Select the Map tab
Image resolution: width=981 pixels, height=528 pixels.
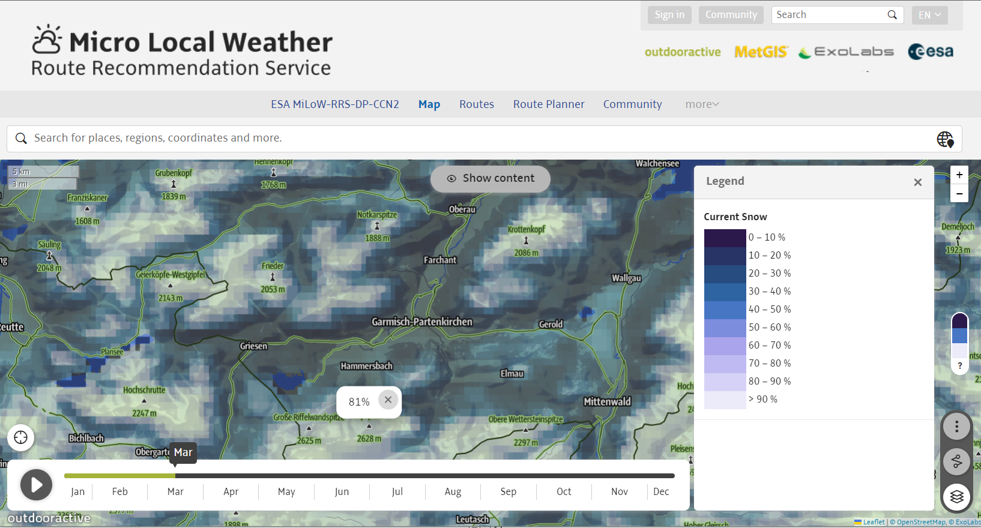(x=429, y=104)
